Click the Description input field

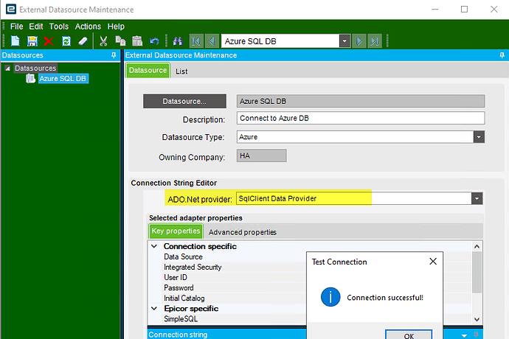click(361, 118)
